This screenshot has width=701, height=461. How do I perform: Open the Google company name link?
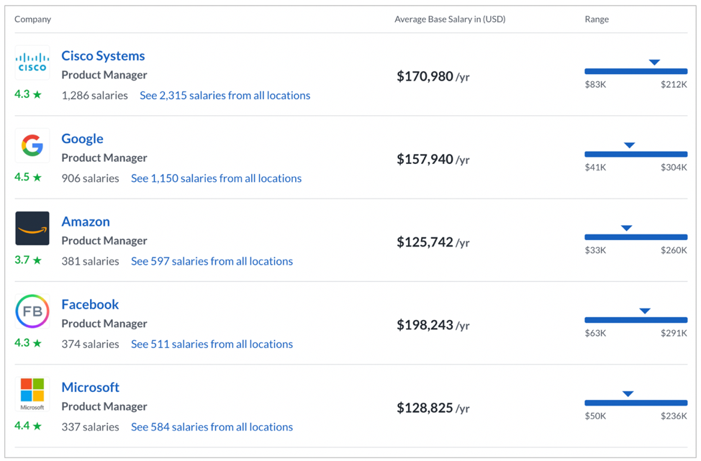point(82,139)
